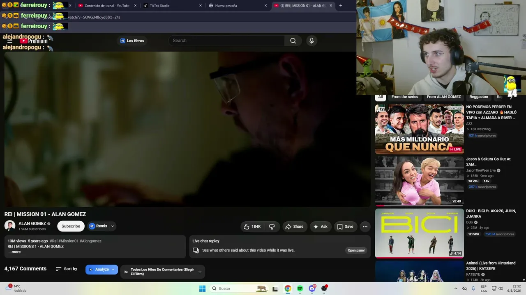The image size is (526, 295).
Task: Click inside the YouTube Search field
Action: point(226,41)
